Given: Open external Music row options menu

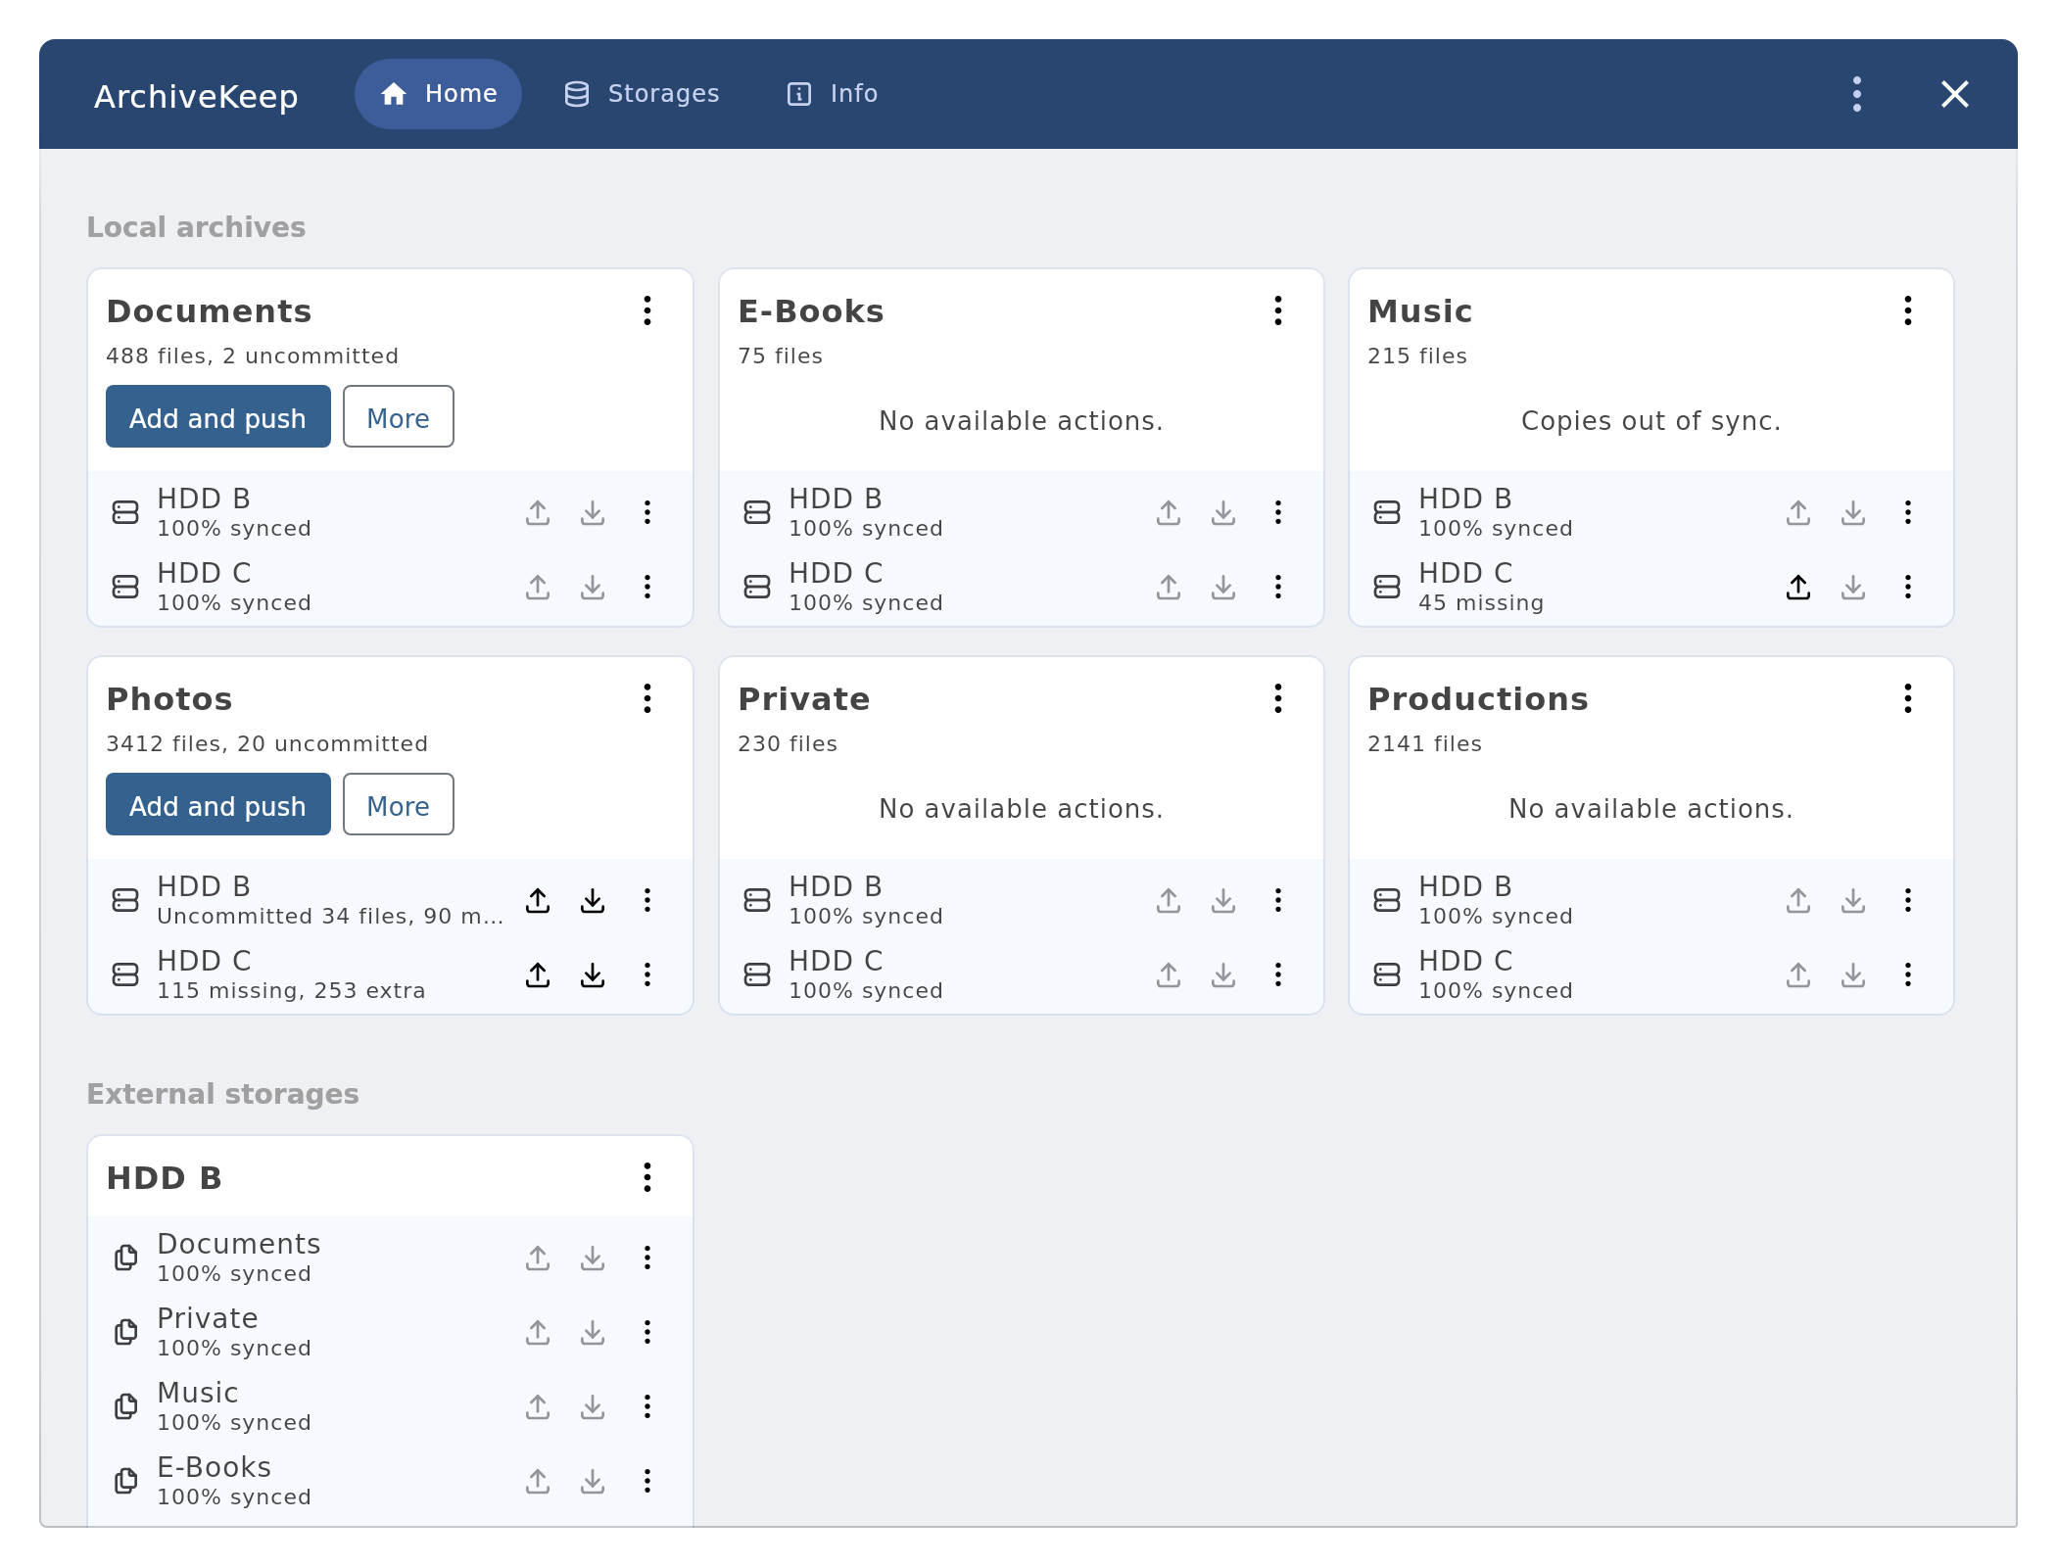Looking at the screenshot, I should [x=647, y=1406].
